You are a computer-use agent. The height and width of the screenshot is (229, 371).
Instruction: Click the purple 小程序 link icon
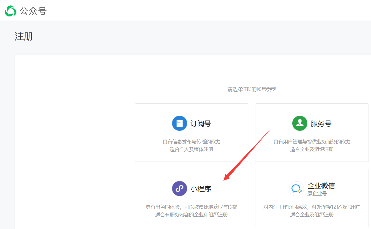(x=179, y=189)
